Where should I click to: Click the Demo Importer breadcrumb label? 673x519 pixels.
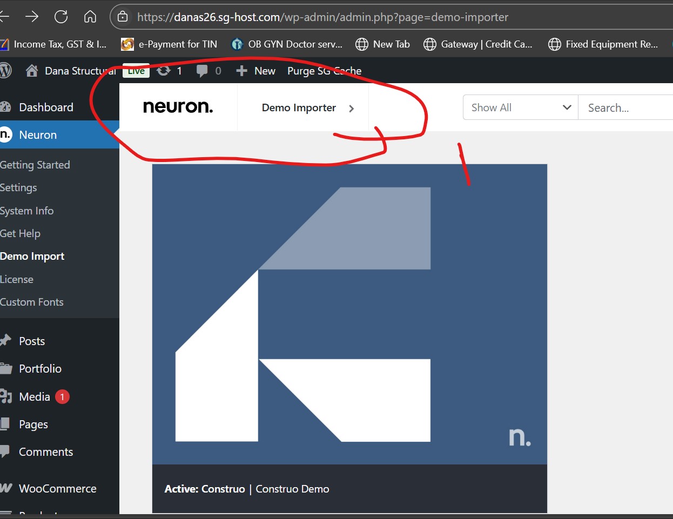click(299, 107)
